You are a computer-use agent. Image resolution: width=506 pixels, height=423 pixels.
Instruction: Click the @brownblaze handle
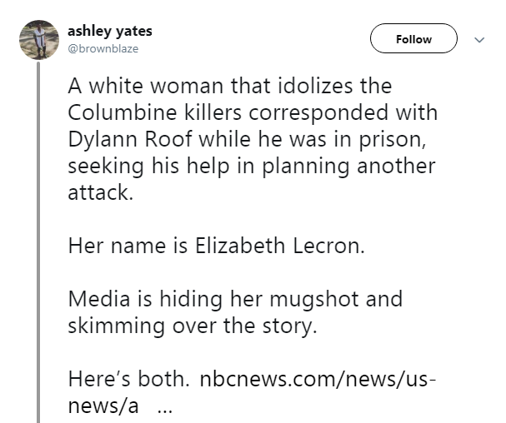[103, 48]
